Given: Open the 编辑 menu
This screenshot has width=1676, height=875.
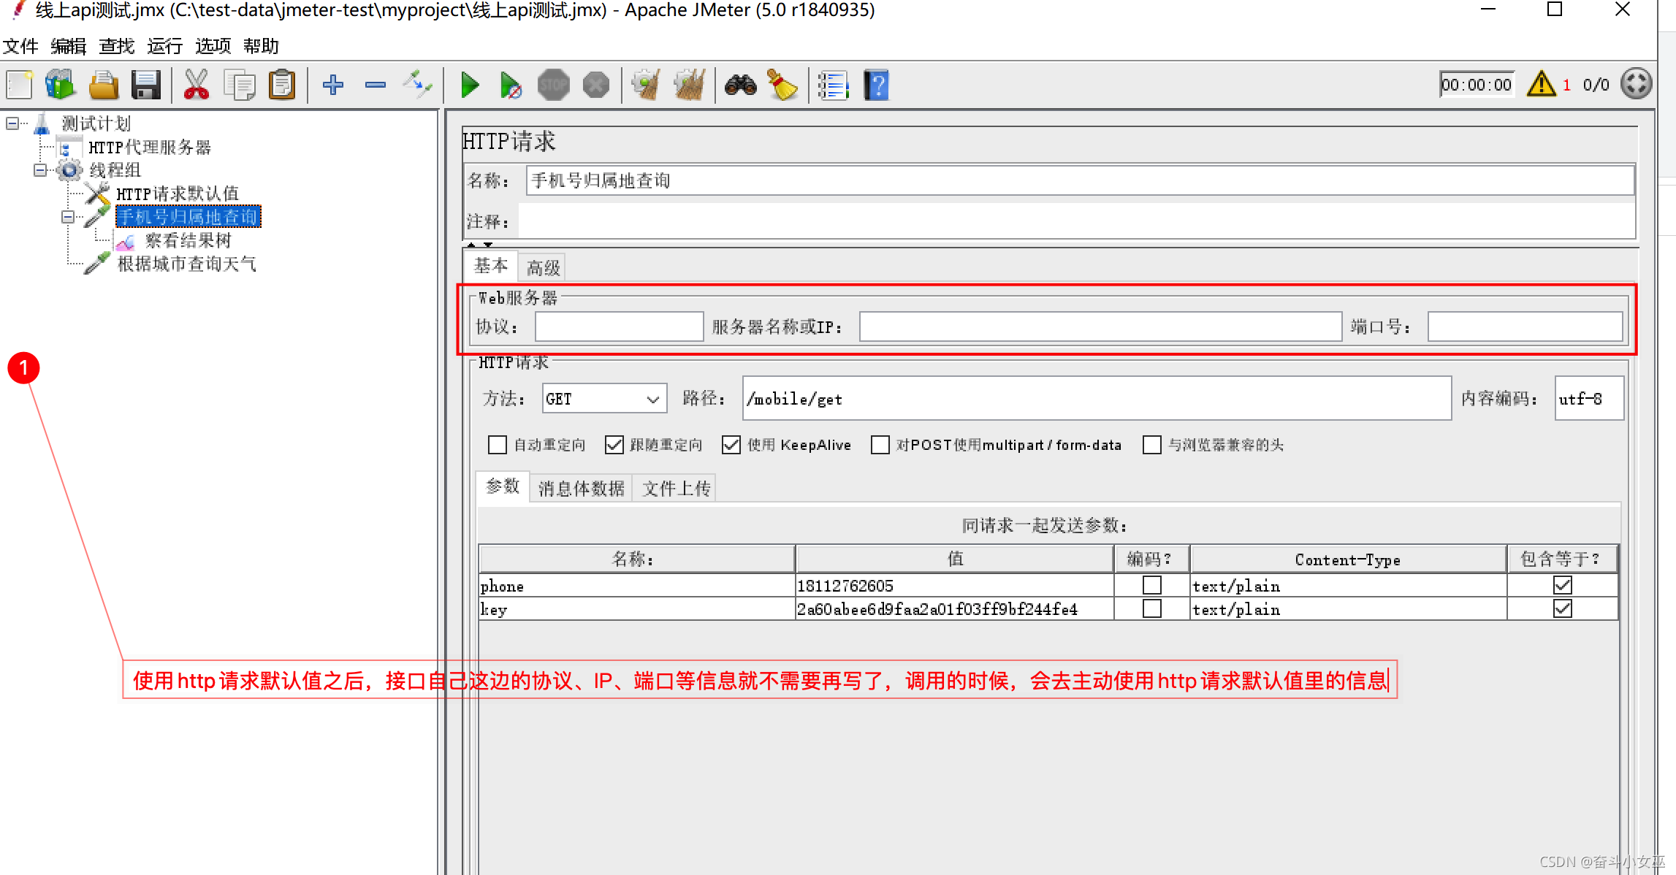Looking at the screenshot, I should (69, 46).
